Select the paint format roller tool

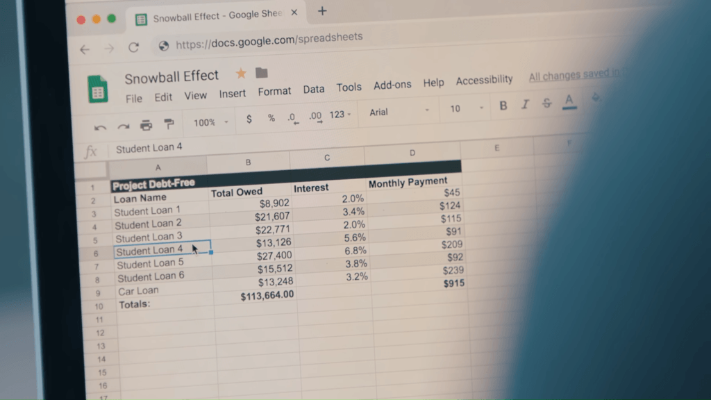[x=169, y=124]
